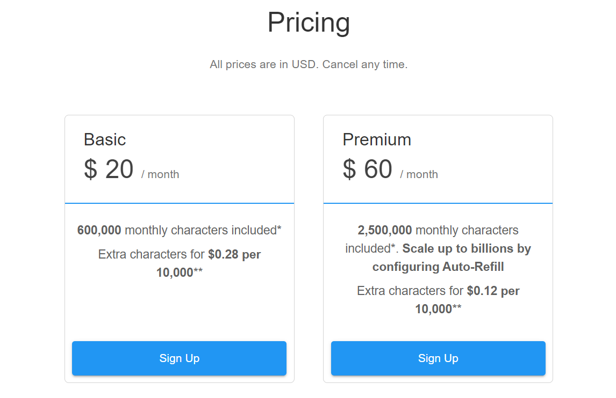
Task: Click the 600,000 monthly characters text
Action: pos(179,230)
